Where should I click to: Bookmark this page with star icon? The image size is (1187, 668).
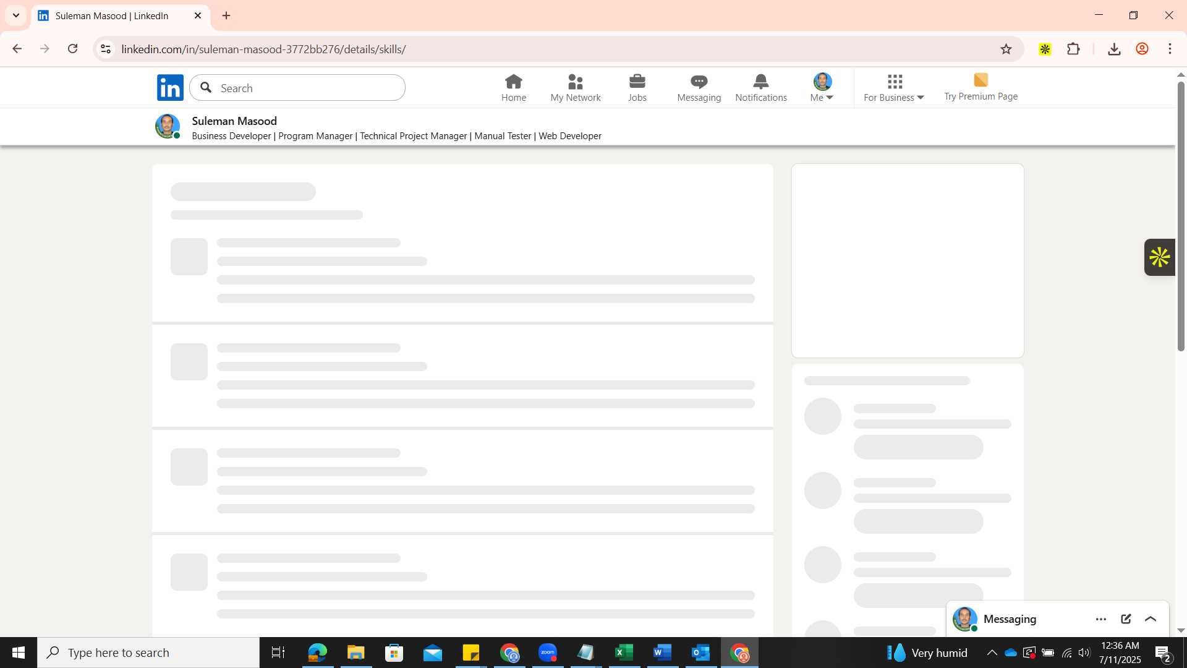pyautogui.click(x=1006, y=49)
